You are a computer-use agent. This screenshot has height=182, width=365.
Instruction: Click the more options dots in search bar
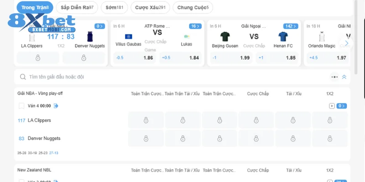334,77
